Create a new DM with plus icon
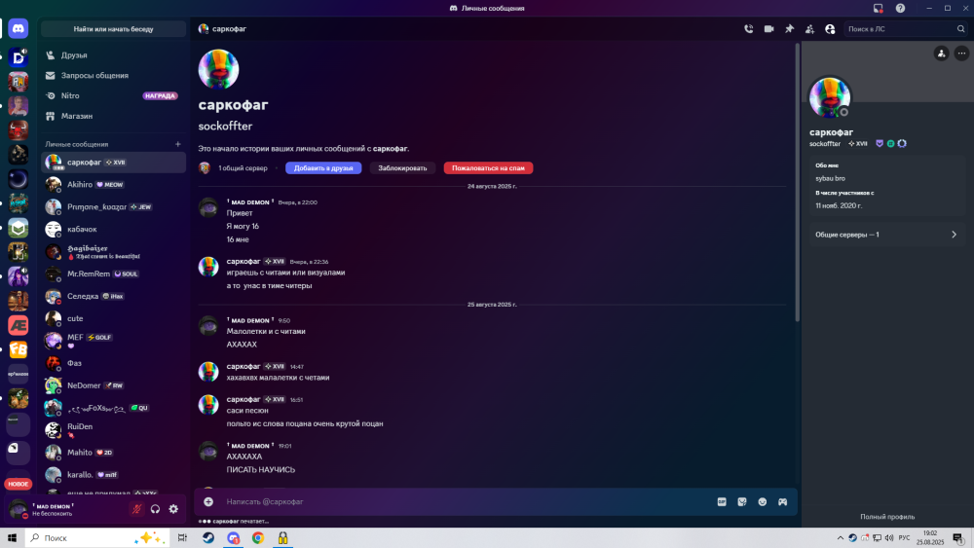Image resolution: width=974 pixels, height=548 pixels. (177, 144)
